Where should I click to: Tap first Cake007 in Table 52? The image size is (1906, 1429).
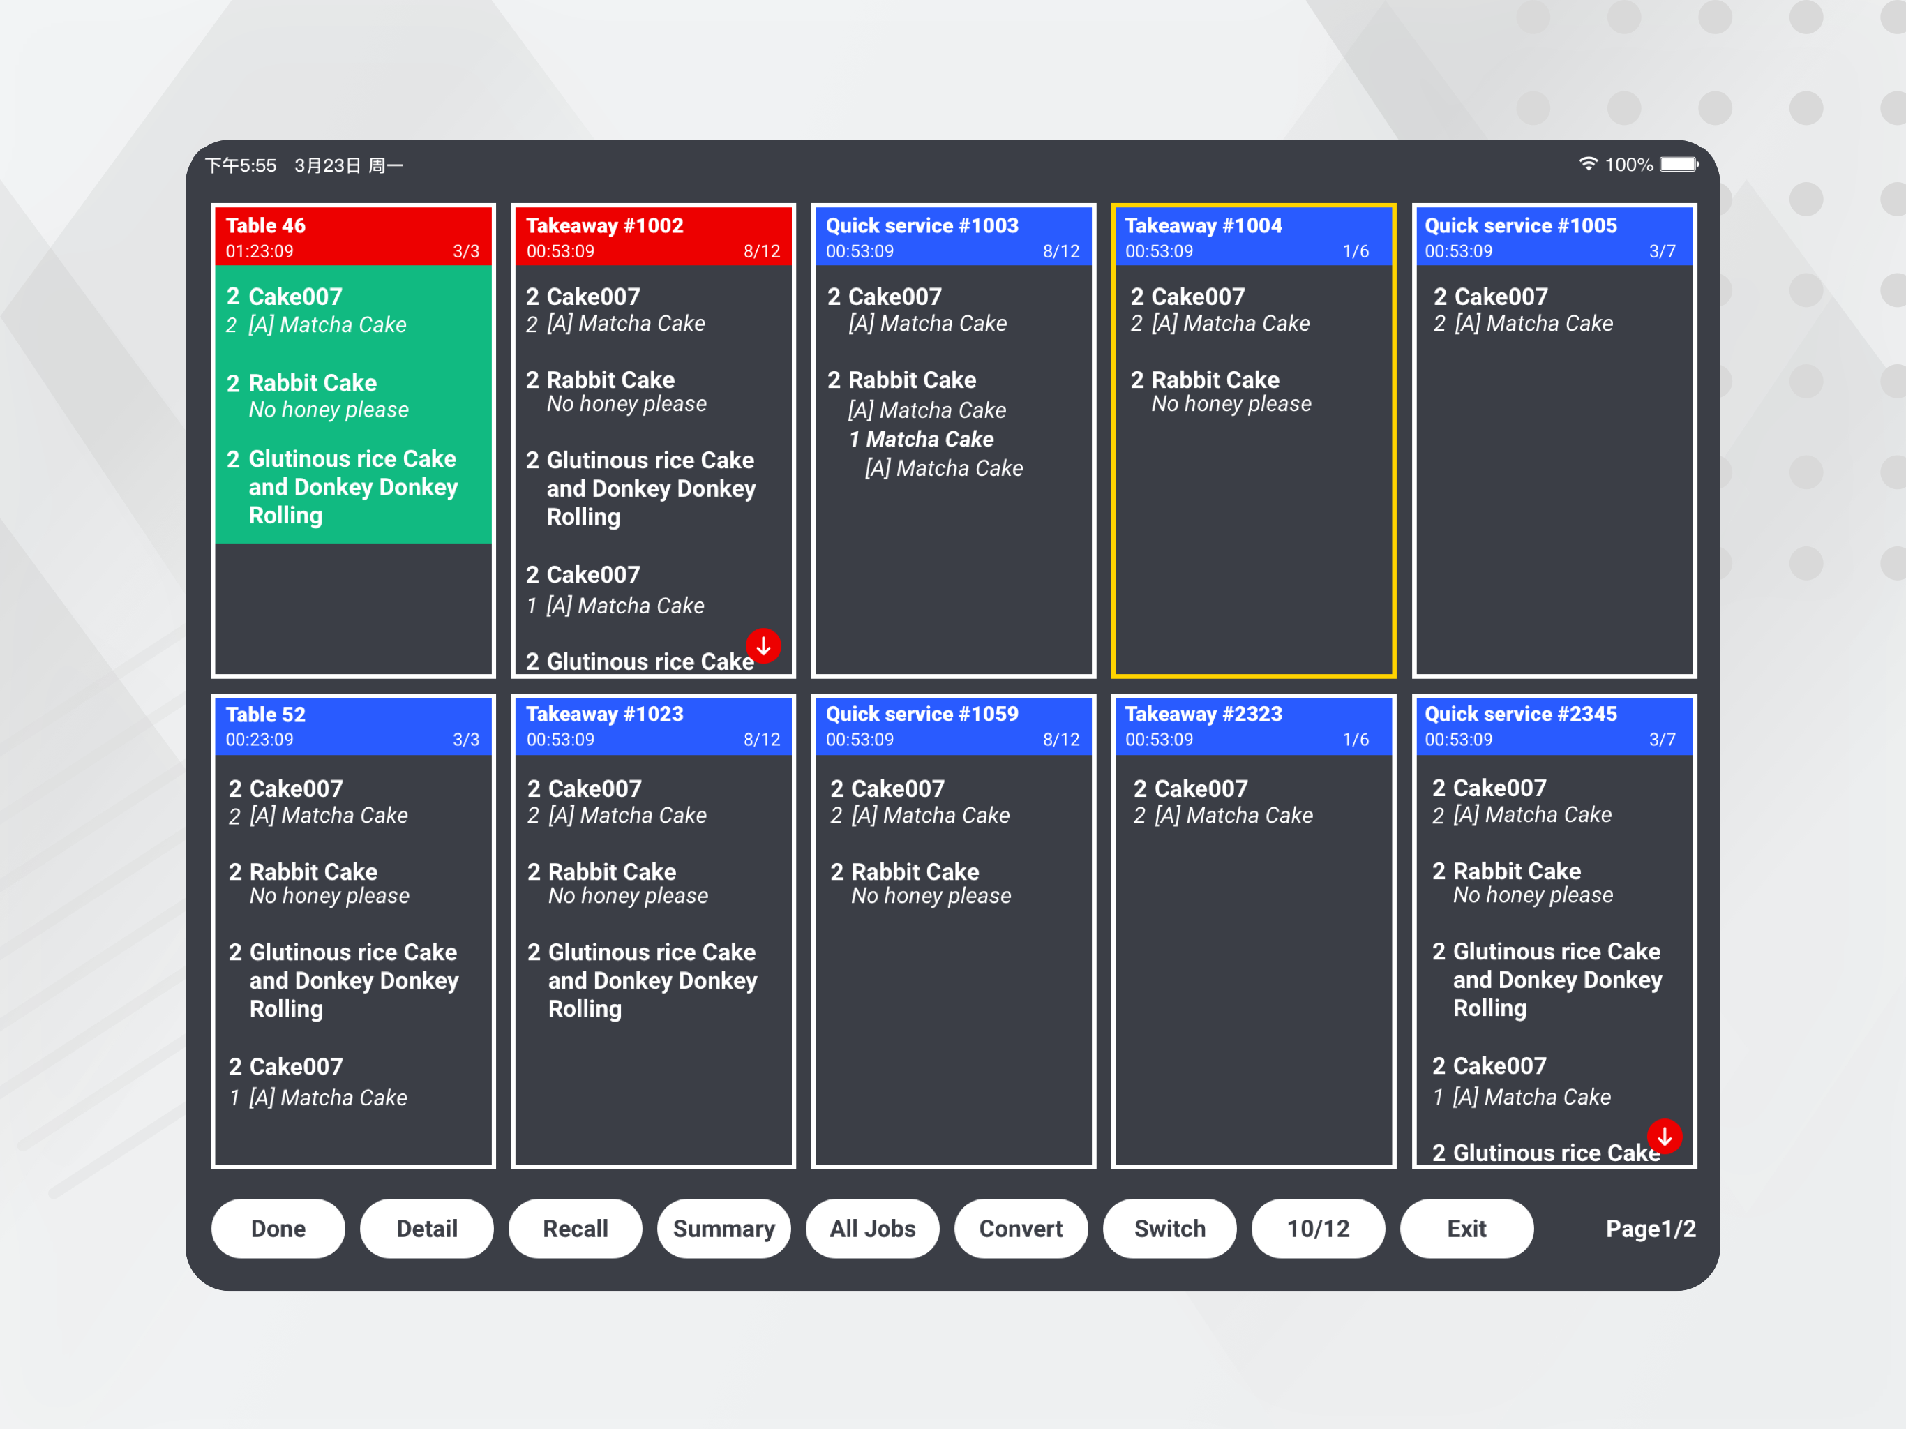[286, 788]
